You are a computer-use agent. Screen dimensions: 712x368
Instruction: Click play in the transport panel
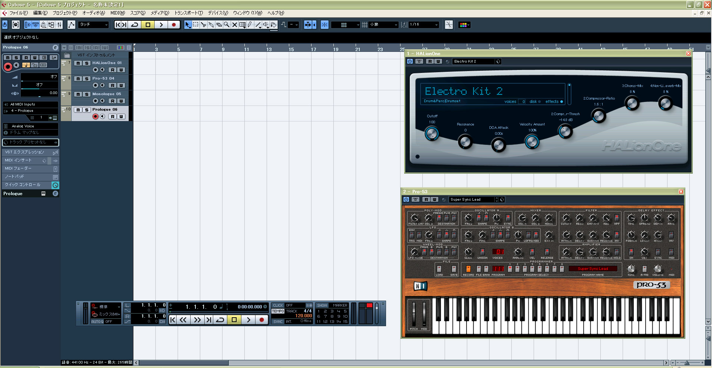coord(248,320)
